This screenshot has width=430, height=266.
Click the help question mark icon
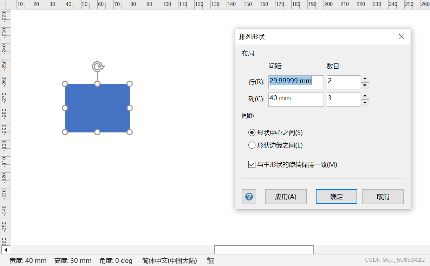pyautogui.click(x=249, y=197)
